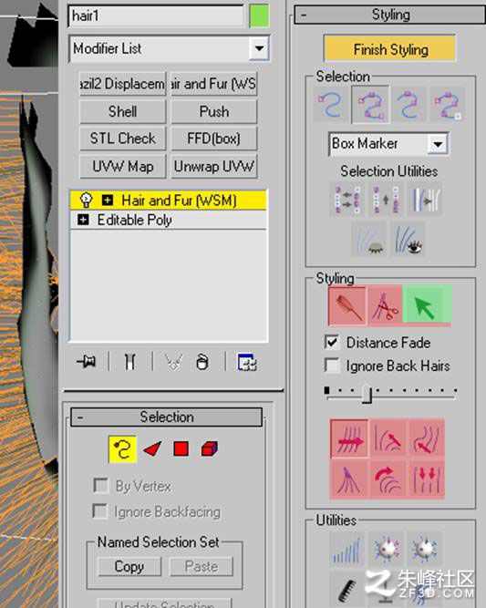This screenshot has height=608, width=486.
Task: Click the Hide Selected hairs icon
Action: [x=368, y=239]
